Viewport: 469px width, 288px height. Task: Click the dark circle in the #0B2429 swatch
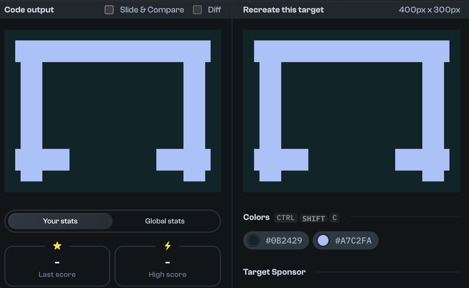point(253,240)
